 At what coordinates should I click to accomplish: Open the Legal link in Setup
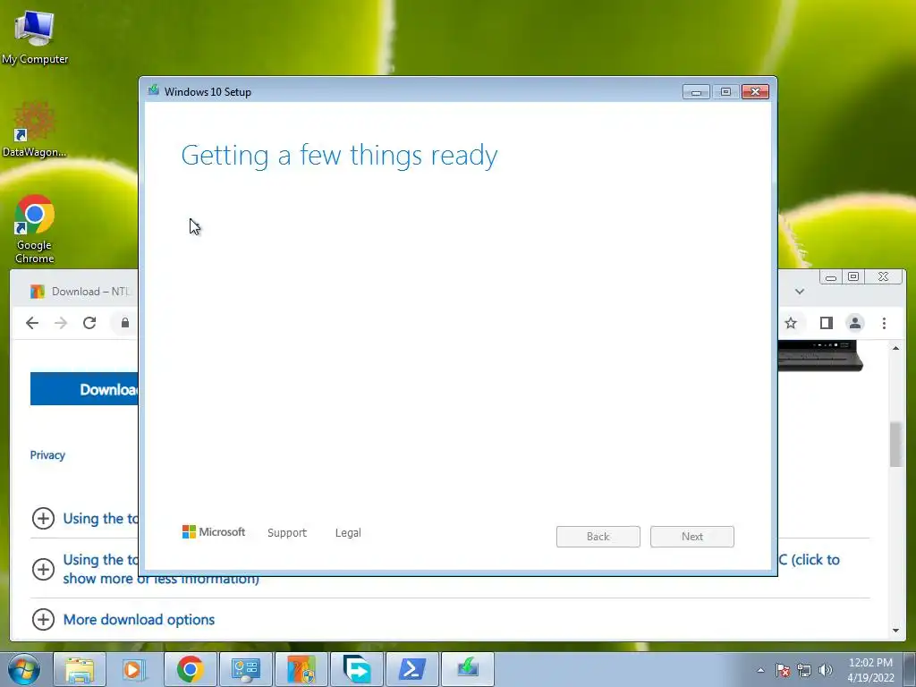[x=348, y=533]
